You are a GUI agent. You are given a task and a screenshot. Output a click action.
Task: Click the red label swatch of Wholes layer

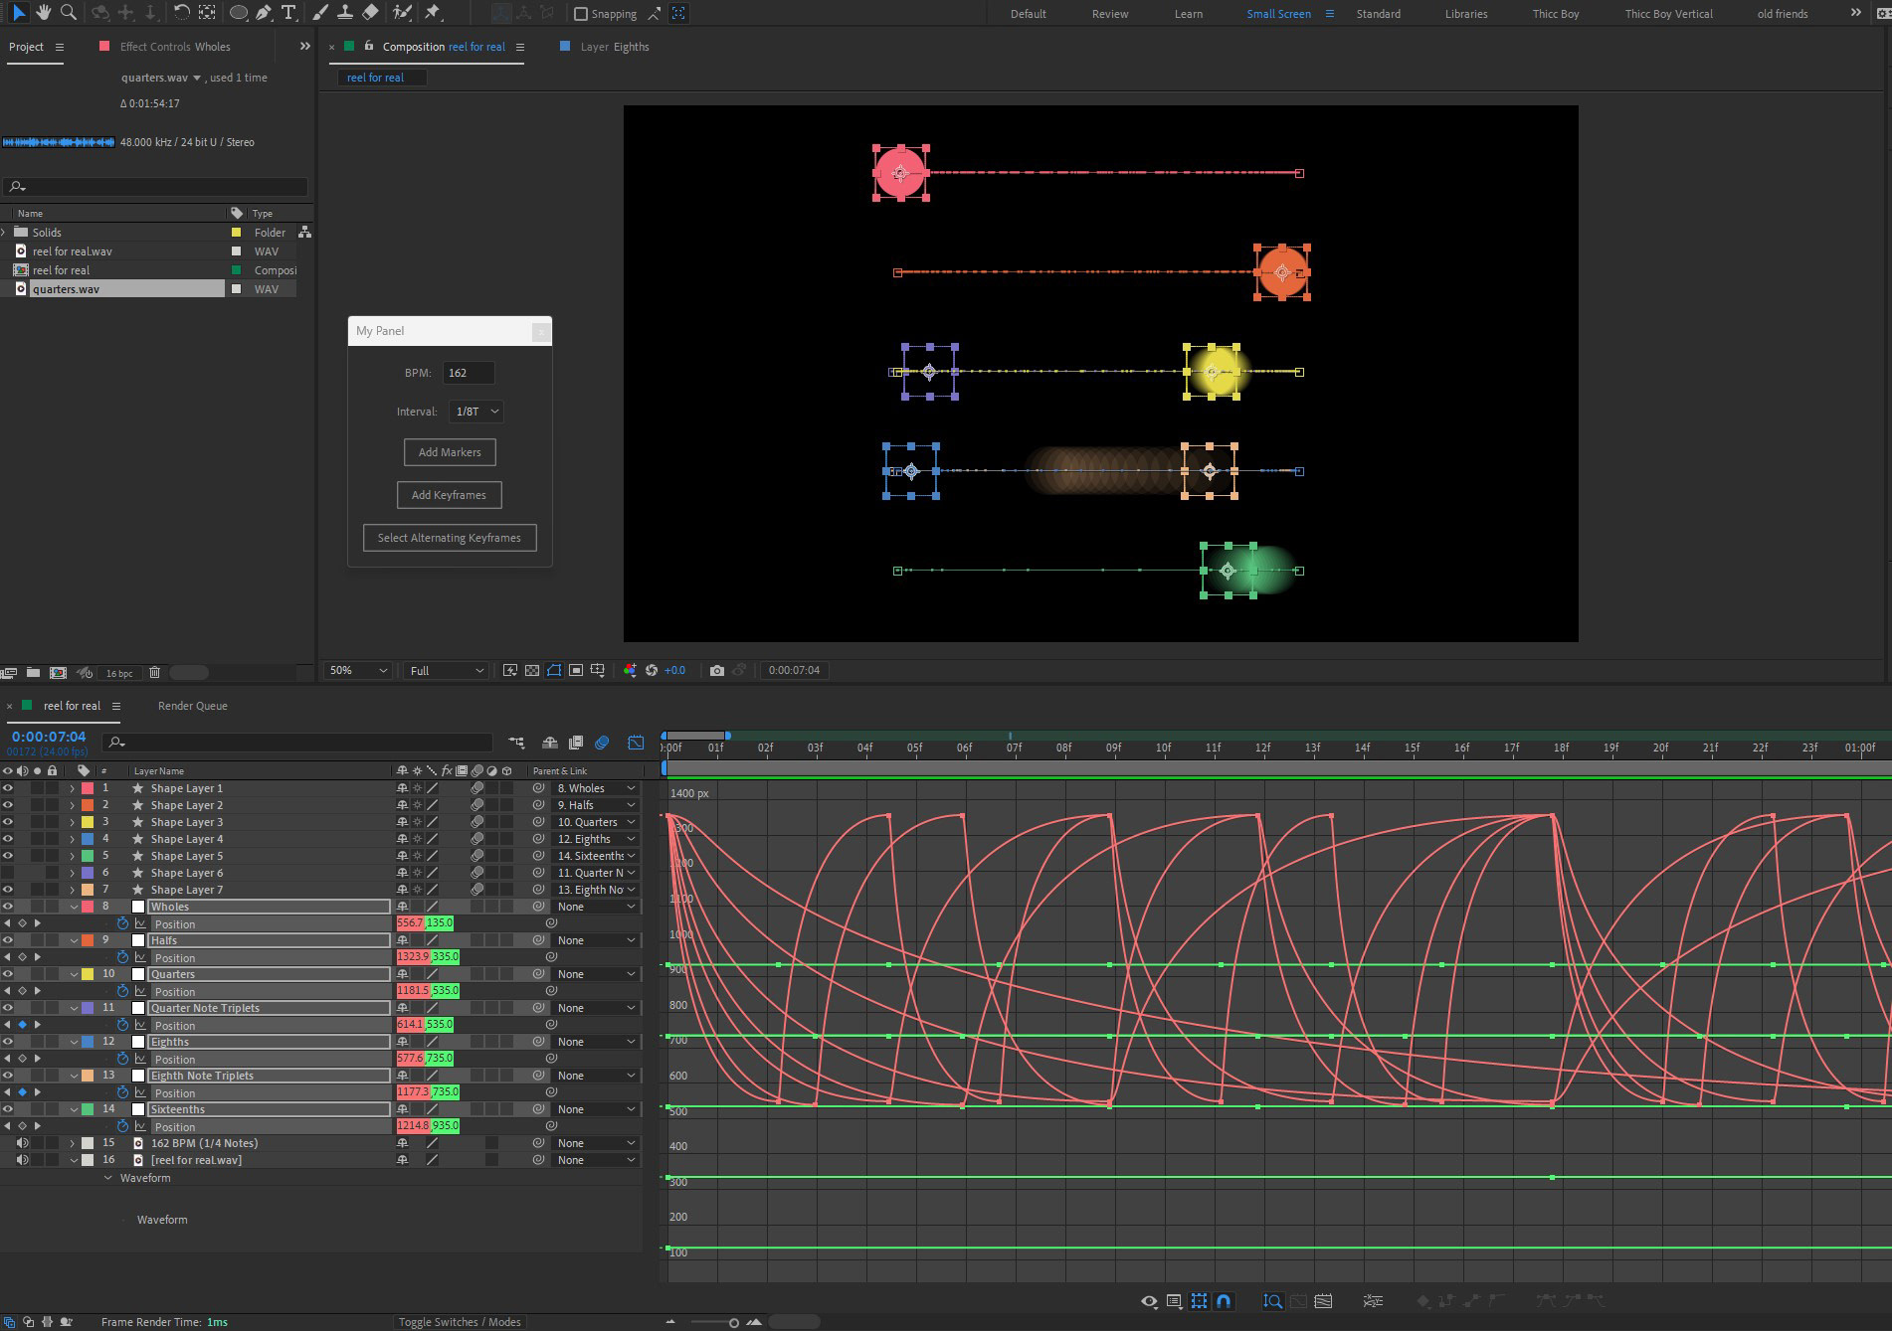[88, 907]
